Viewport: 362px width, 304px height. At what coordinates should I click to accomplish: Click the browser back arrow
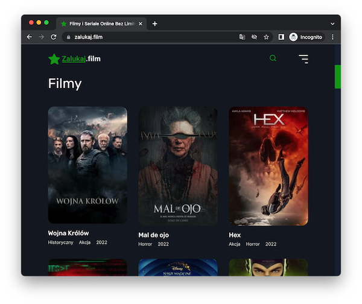click(30, 37)
